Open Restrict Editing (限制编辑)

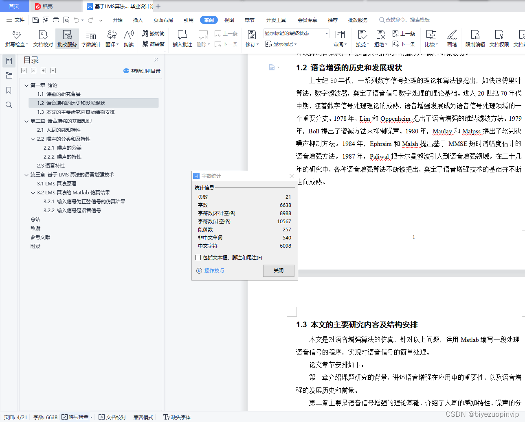(475, 39)
